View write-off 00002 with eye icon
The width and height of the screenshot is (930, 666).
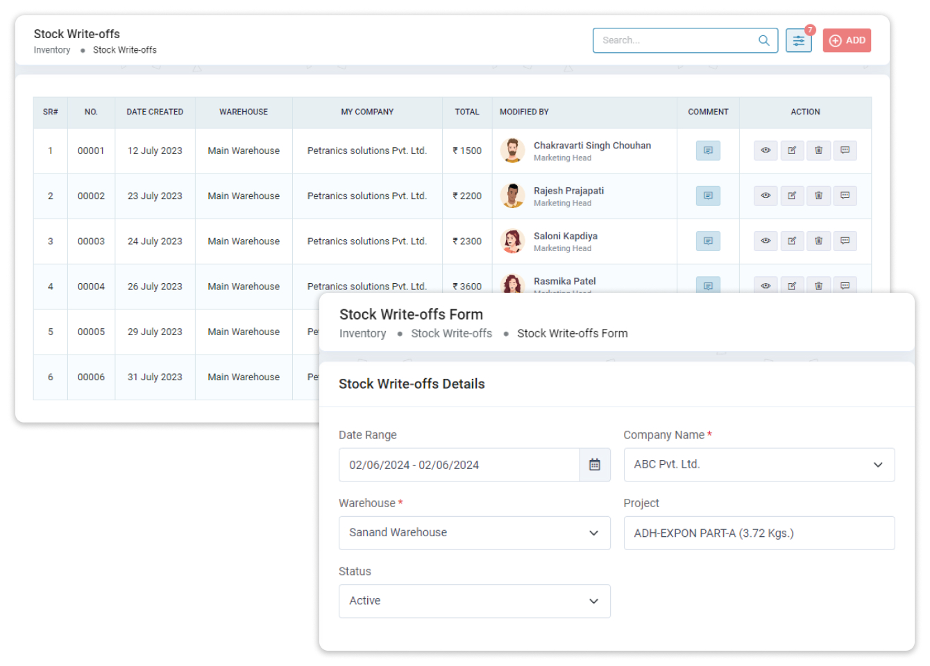[x=766, y=196]
